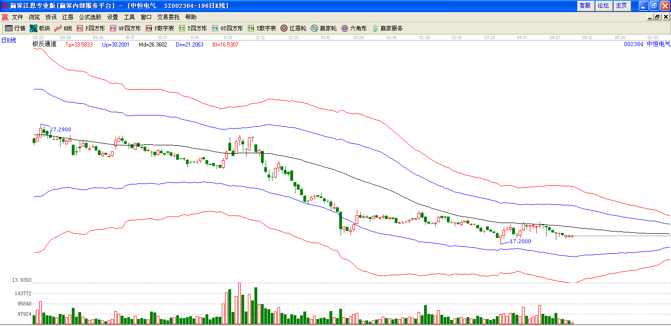Open the 江恩轮 Gann wheel tool

point(293,28)
